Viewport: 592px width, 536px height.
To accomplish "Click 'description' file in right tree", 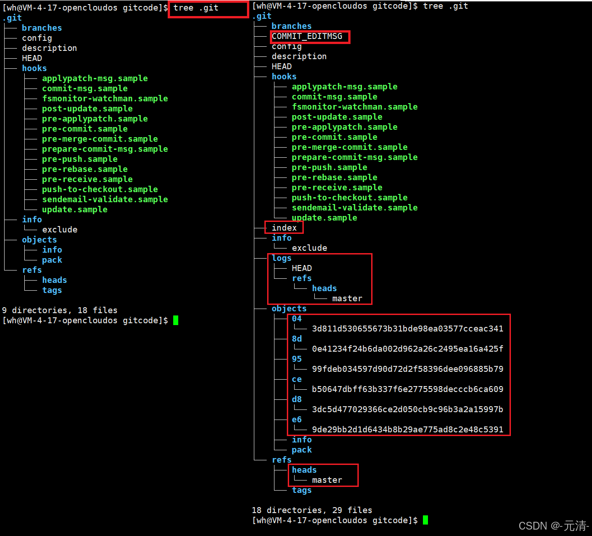I will click(299, 56).
